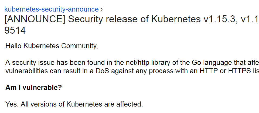Click the 'HTTP or HTTPS' phrase
The height and width of the screenshot is (113, 259).
(x=223, y=71)
